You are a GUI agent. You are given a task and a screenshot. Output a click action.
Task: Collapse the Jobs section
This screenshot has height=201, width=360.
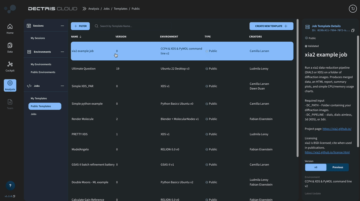coord(62,86)
